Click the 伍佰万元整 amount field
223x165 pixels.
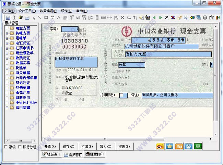coord(168,54)
